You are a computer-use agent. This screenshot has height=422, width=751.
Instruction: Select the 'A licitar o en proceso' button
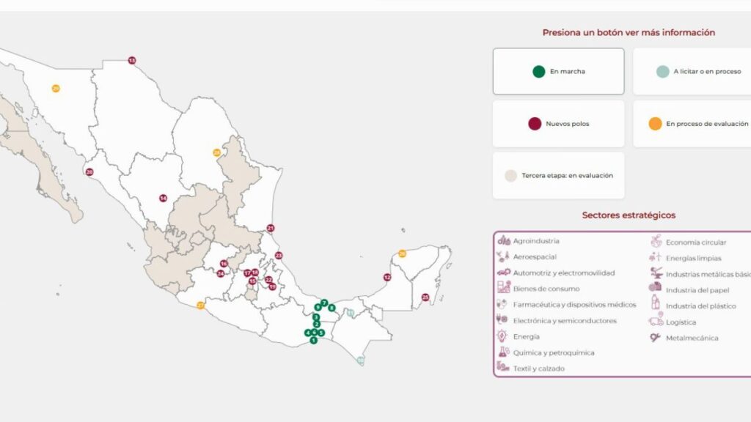692,71
